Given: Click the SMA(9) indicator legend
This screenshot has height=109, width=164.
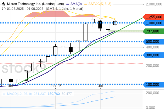Looking at the screenshot, I should click(76, 4).
